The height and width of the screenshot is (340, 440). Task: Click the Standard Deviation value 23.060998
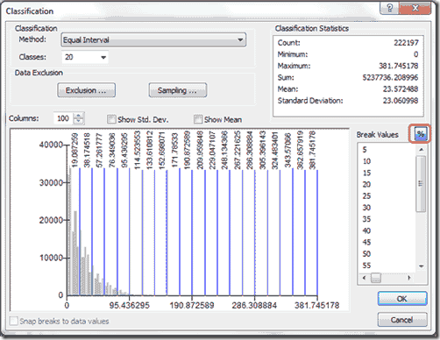[x=401, y=101]
